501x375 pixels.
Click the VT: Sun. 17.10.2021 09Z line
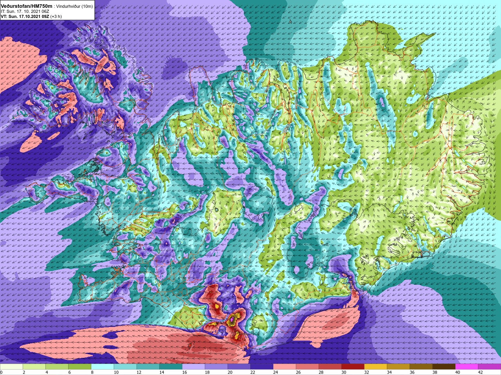(x=31, y=16)
